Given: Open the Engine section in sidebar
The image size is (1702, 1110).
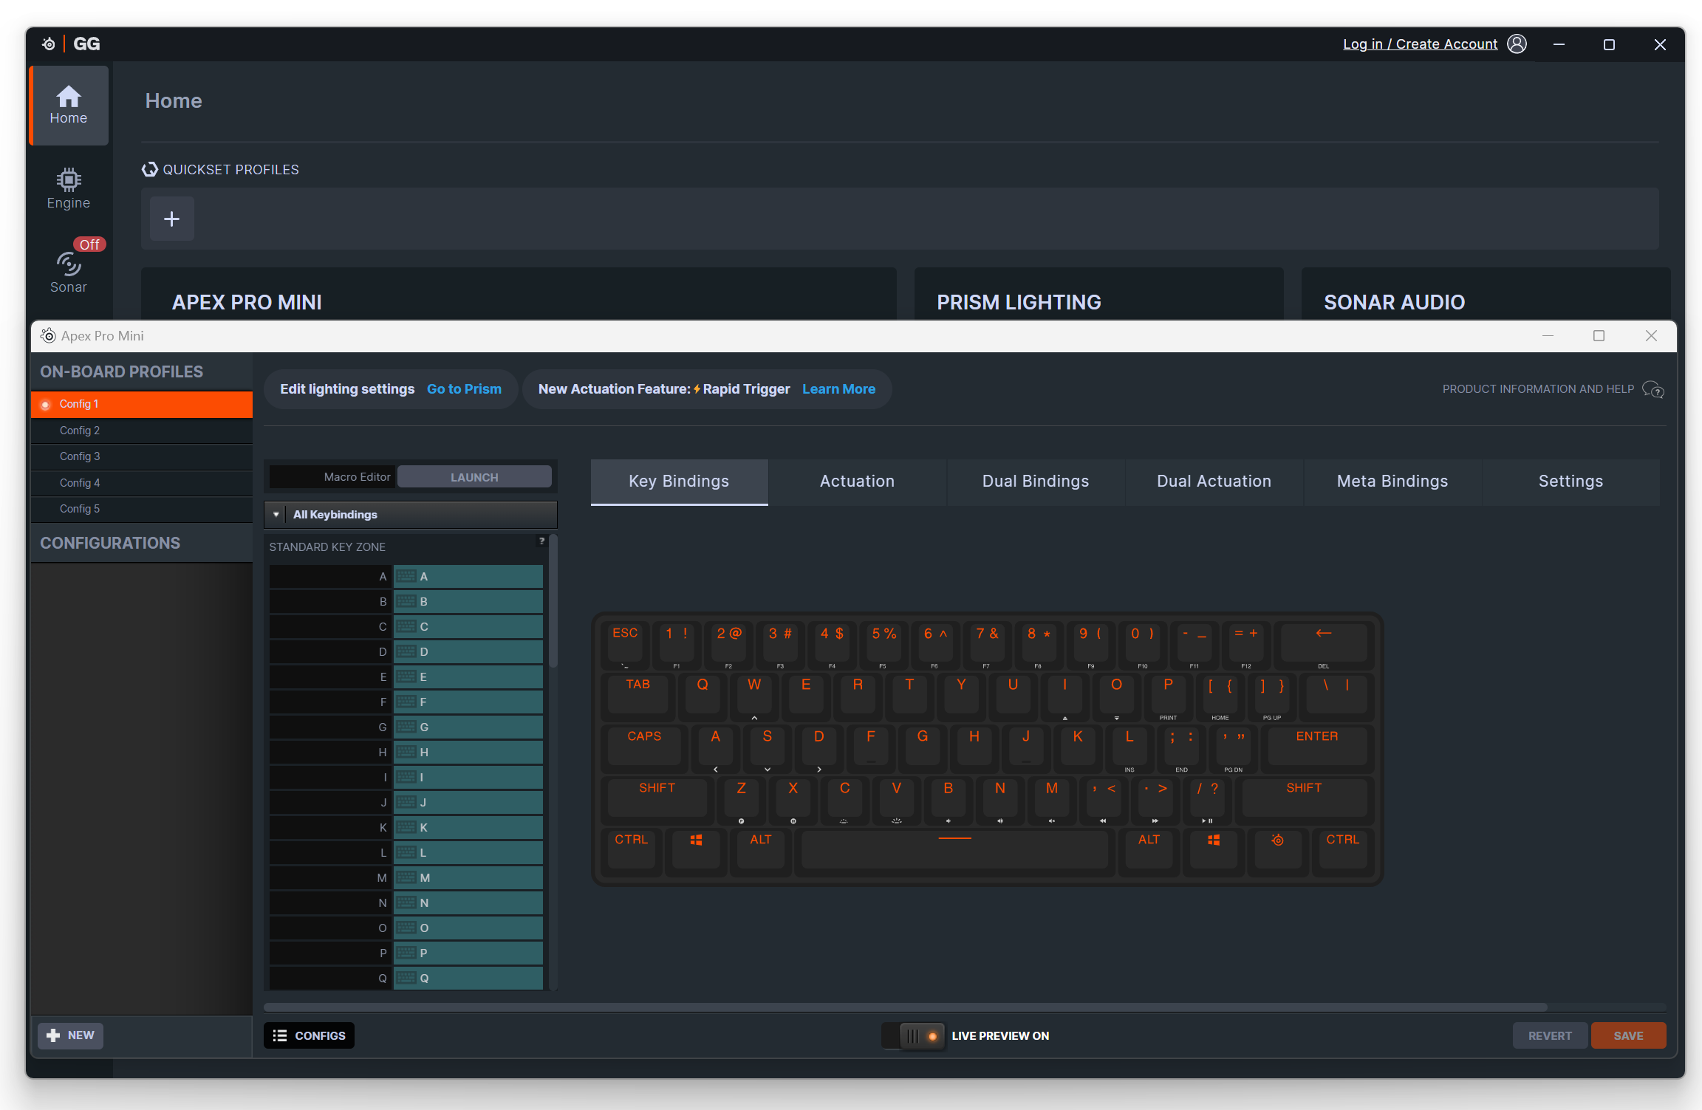Looking at the screenshot, I should [68, 188].
